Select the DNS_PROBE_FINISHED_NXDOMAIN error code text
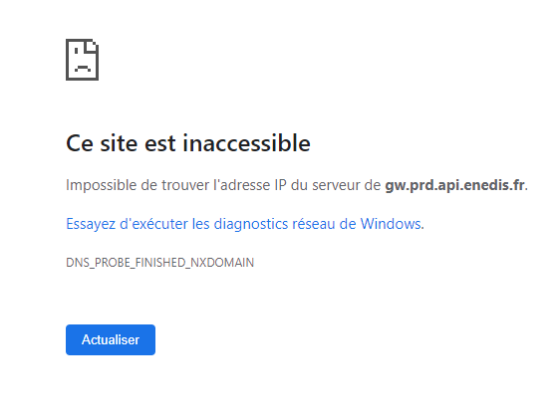The width and height of the screenshot is (556, 420). pyautogui.click(x=159, y=263)
